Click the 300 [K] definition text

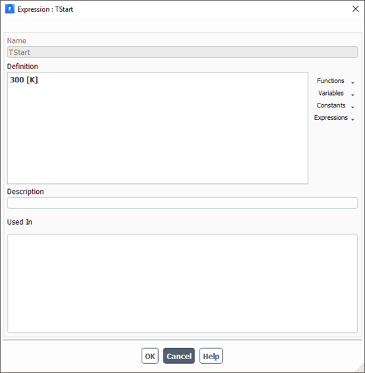click(24, 80)
